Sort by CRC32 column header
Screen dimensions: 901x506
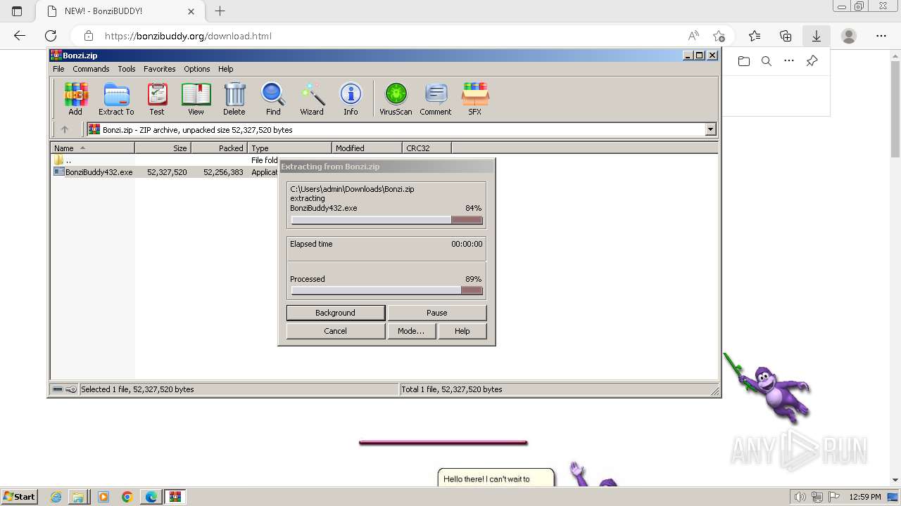click(x=427, y=148)
